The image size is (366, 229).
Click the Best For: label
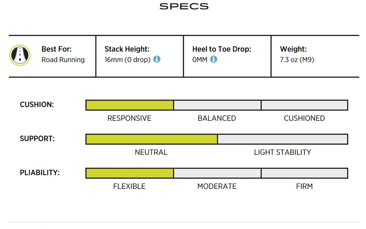click(56, 49)
